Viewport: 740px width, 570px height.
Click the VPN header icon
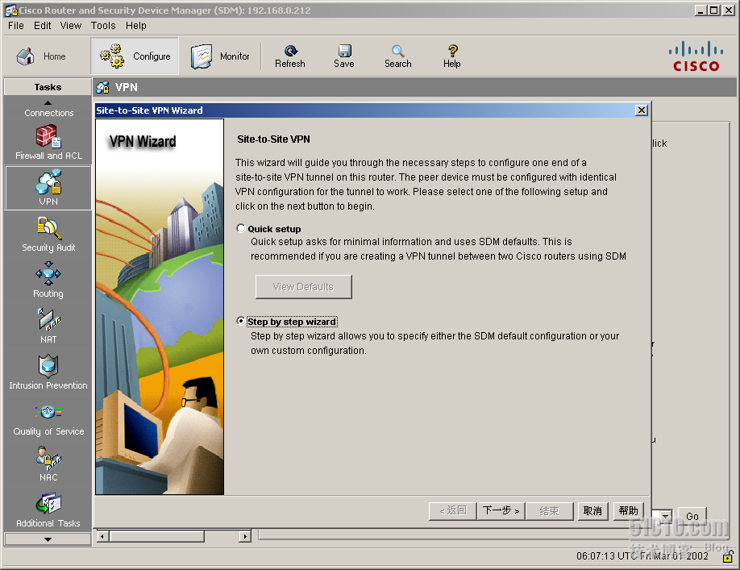point(102,87)
